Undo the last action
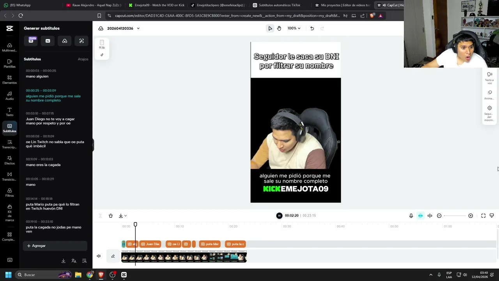Screen dimensions: 499x281 tap(312, 28)
